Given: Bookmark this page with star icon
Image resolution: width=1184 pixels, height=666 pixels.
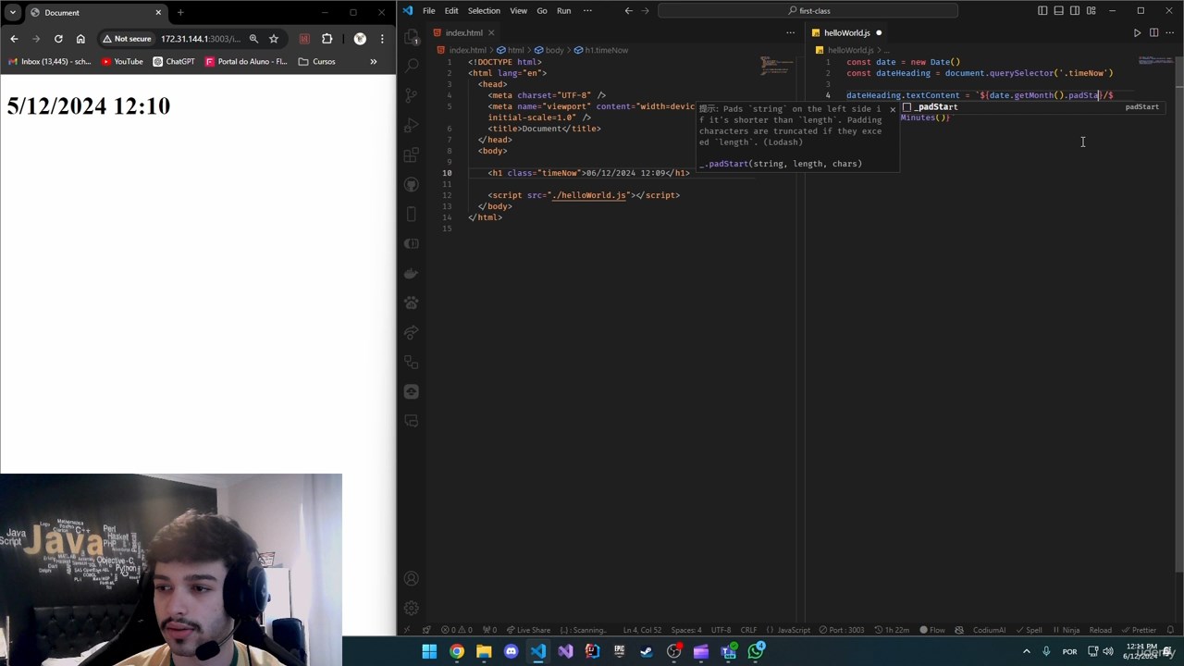Looking at the screenshot, I should [x=274, y=39].
